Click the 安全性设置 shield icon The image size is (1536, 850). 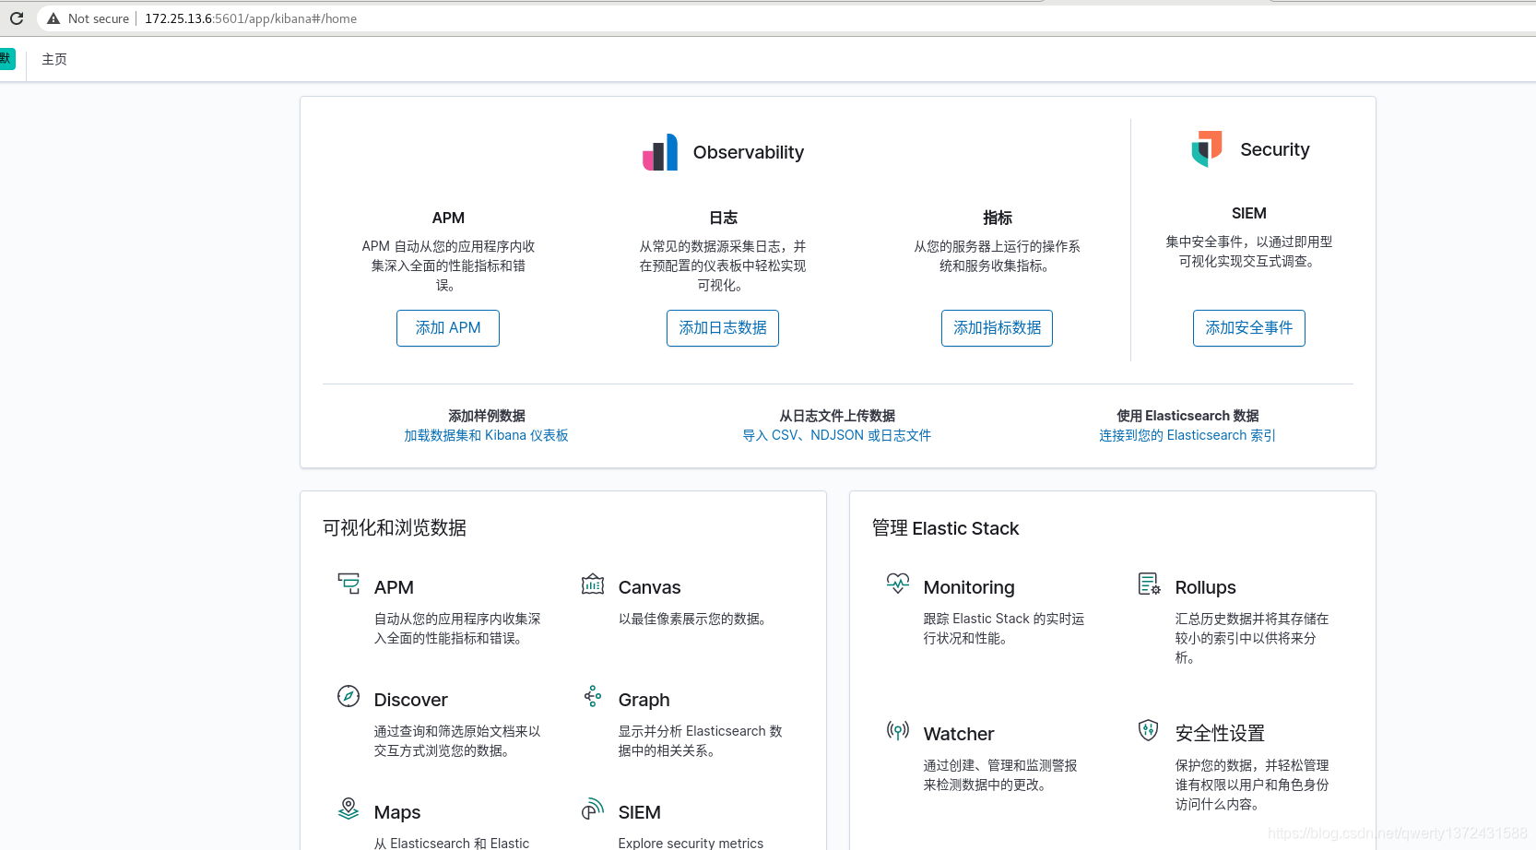[x=1149, y=730]
